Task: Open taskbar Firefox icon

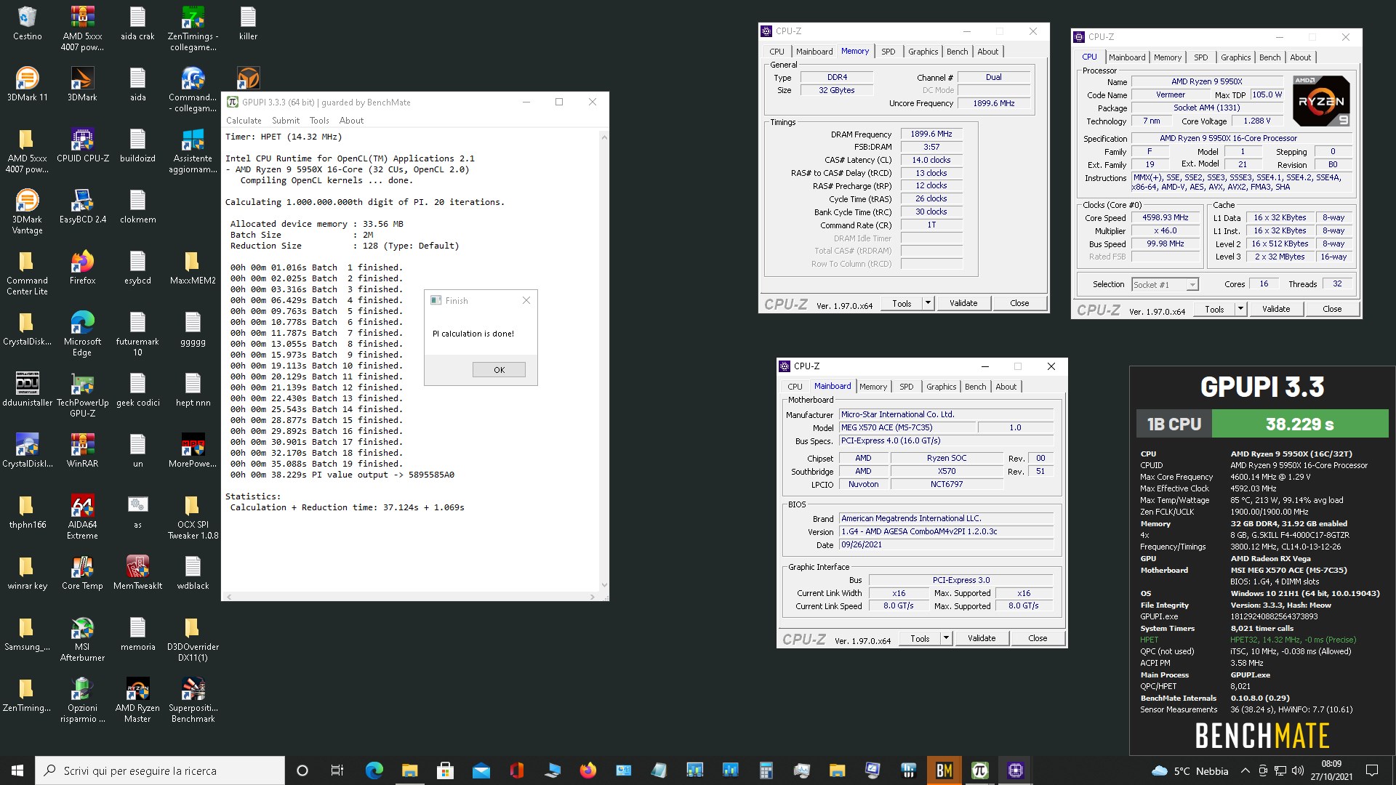Action: [587, 770]
